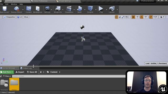Go forward with content browser arrow

[44, 72]
